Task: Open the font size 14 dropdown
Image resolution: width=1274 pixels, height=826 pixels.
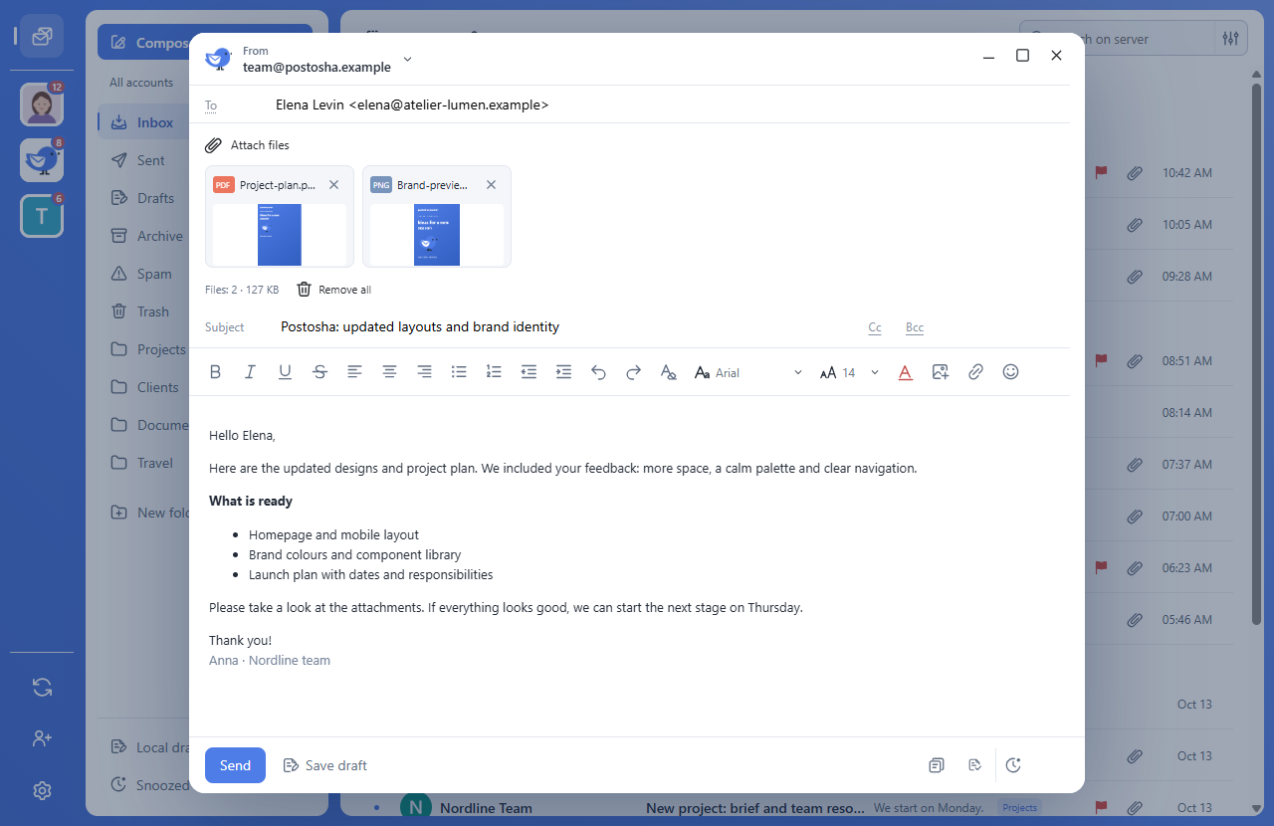Action: pyautogui.click(x=850, y=372)
